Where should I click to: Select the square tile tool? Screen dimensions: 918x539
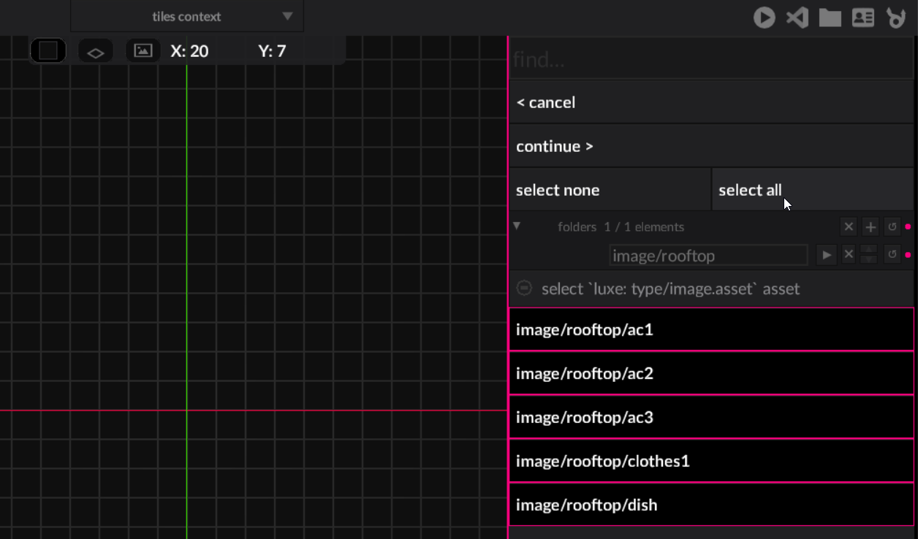coord(48,51)
